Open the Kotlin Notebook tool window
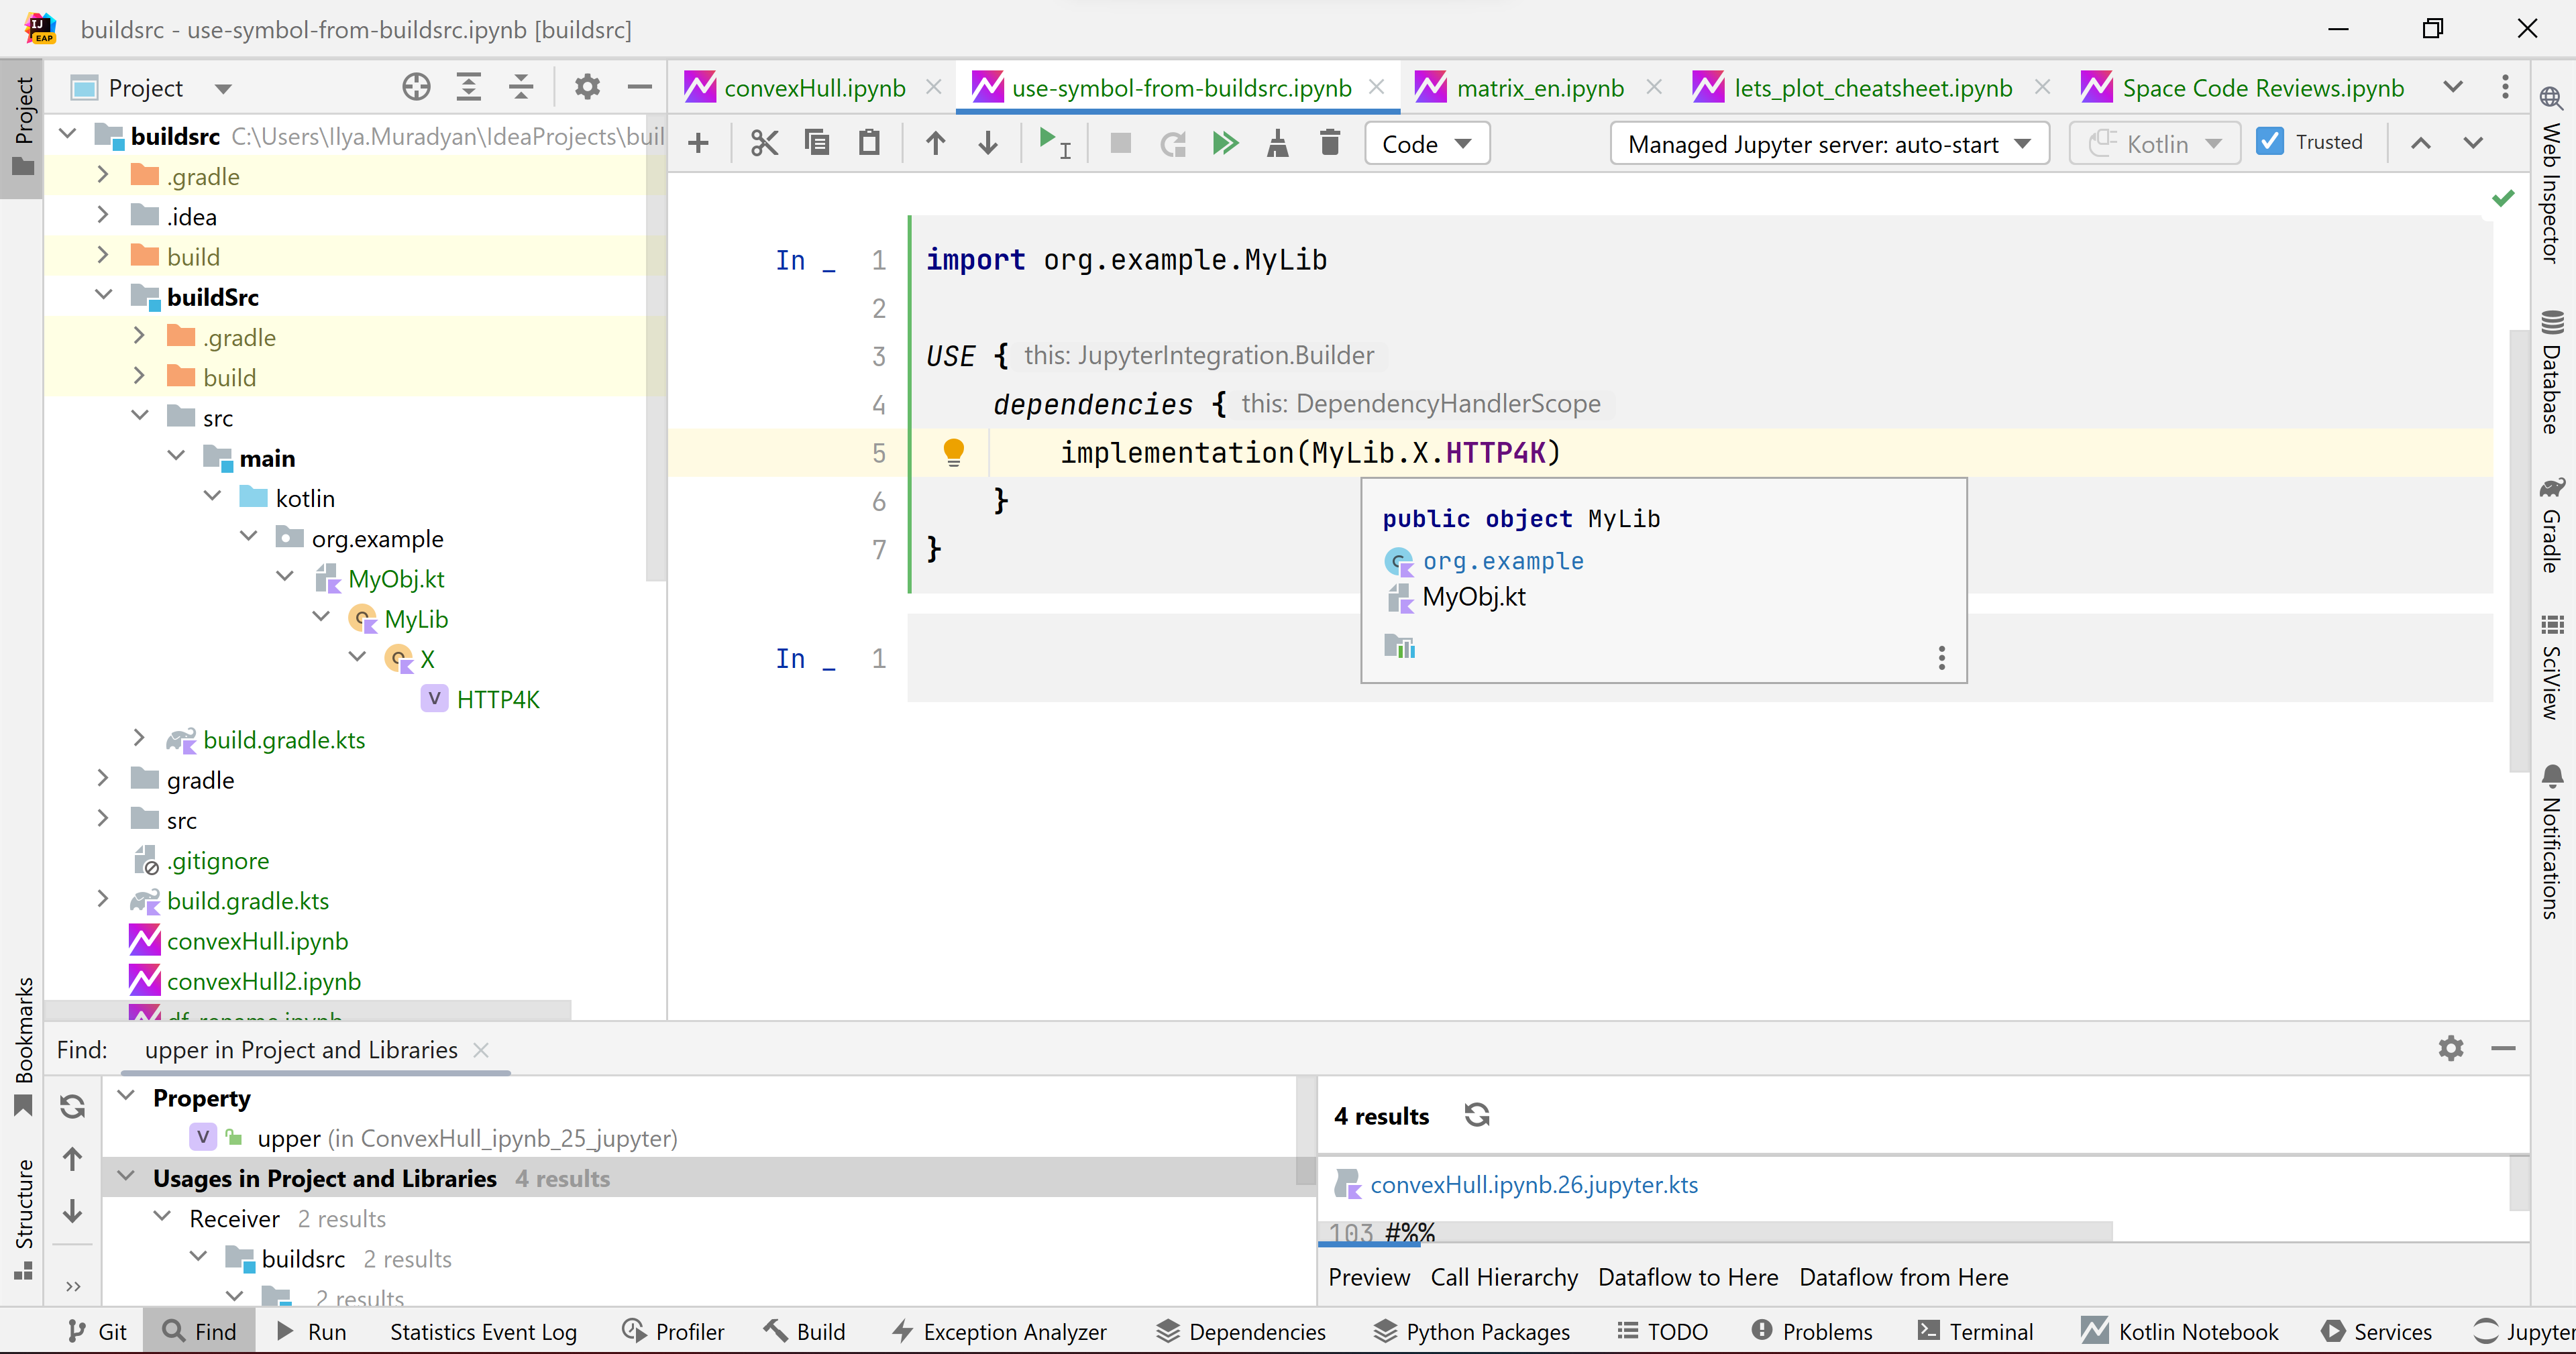The image size is (2576, 1354). tap(2180, 1332)
